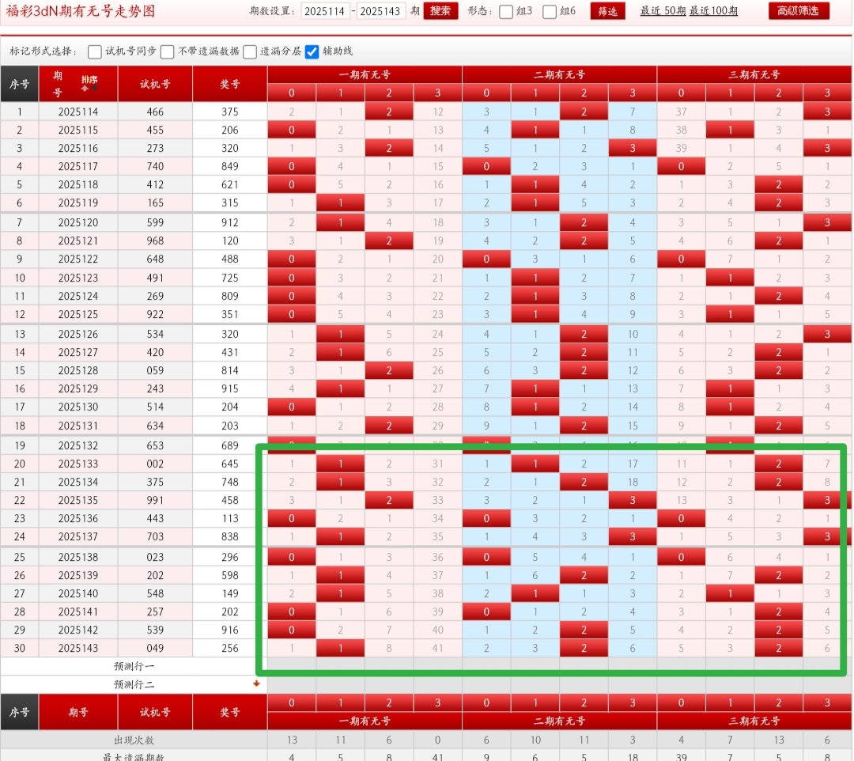Tick the 组6 checkbox
The image size is (854, 761).
point(550,11)
